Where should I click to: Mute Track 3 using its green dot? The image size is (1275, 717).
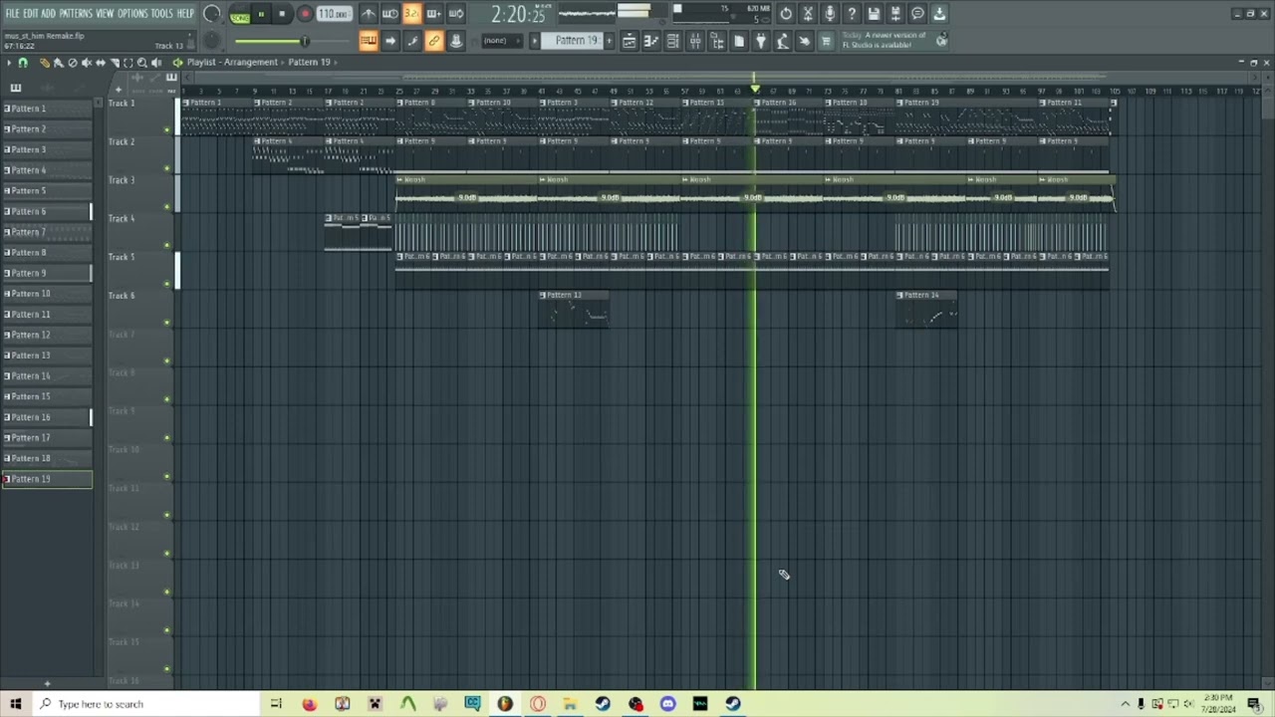[x=167, y=206]
